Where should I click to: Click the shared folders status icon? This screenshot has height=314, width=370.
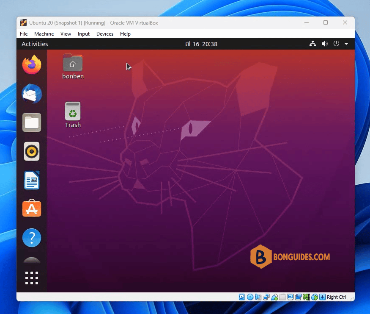[282, 297]
